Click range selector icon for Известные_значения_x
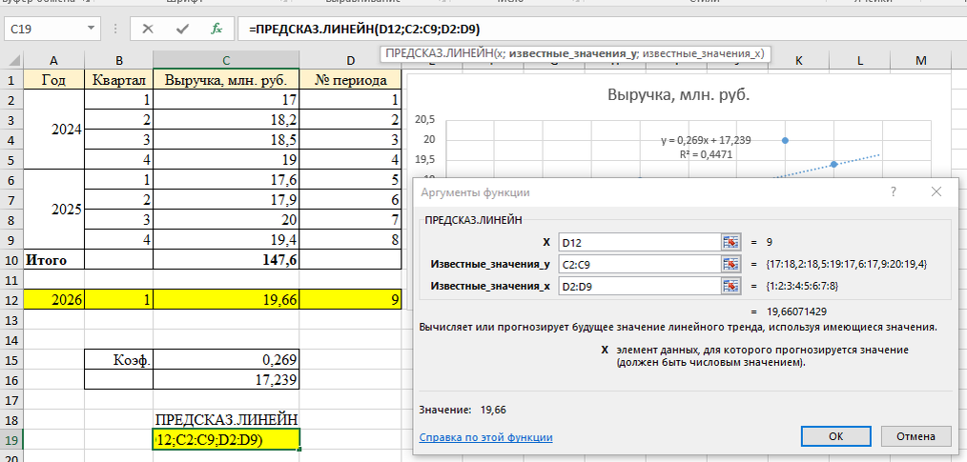 tap(730, 286)
